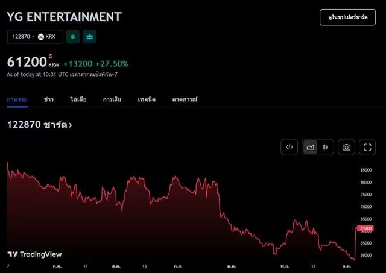This screenshot has height=273, width=386.
Task: Click the red 61200 price label on axis
Action: click(x=365, y=228)
